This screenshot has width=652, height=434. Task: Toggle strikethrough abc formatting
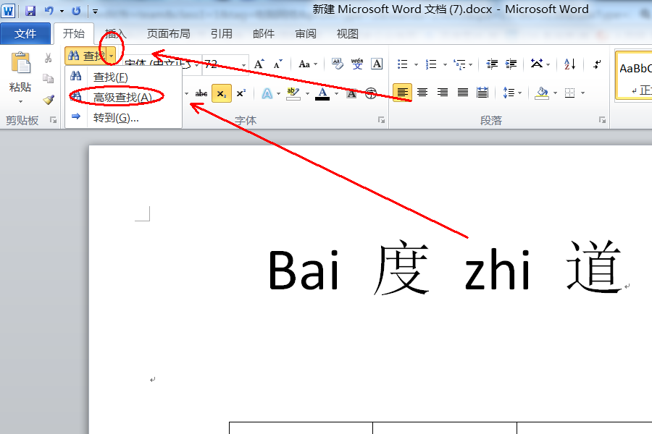pyautogui.click(x=201, y=93)
